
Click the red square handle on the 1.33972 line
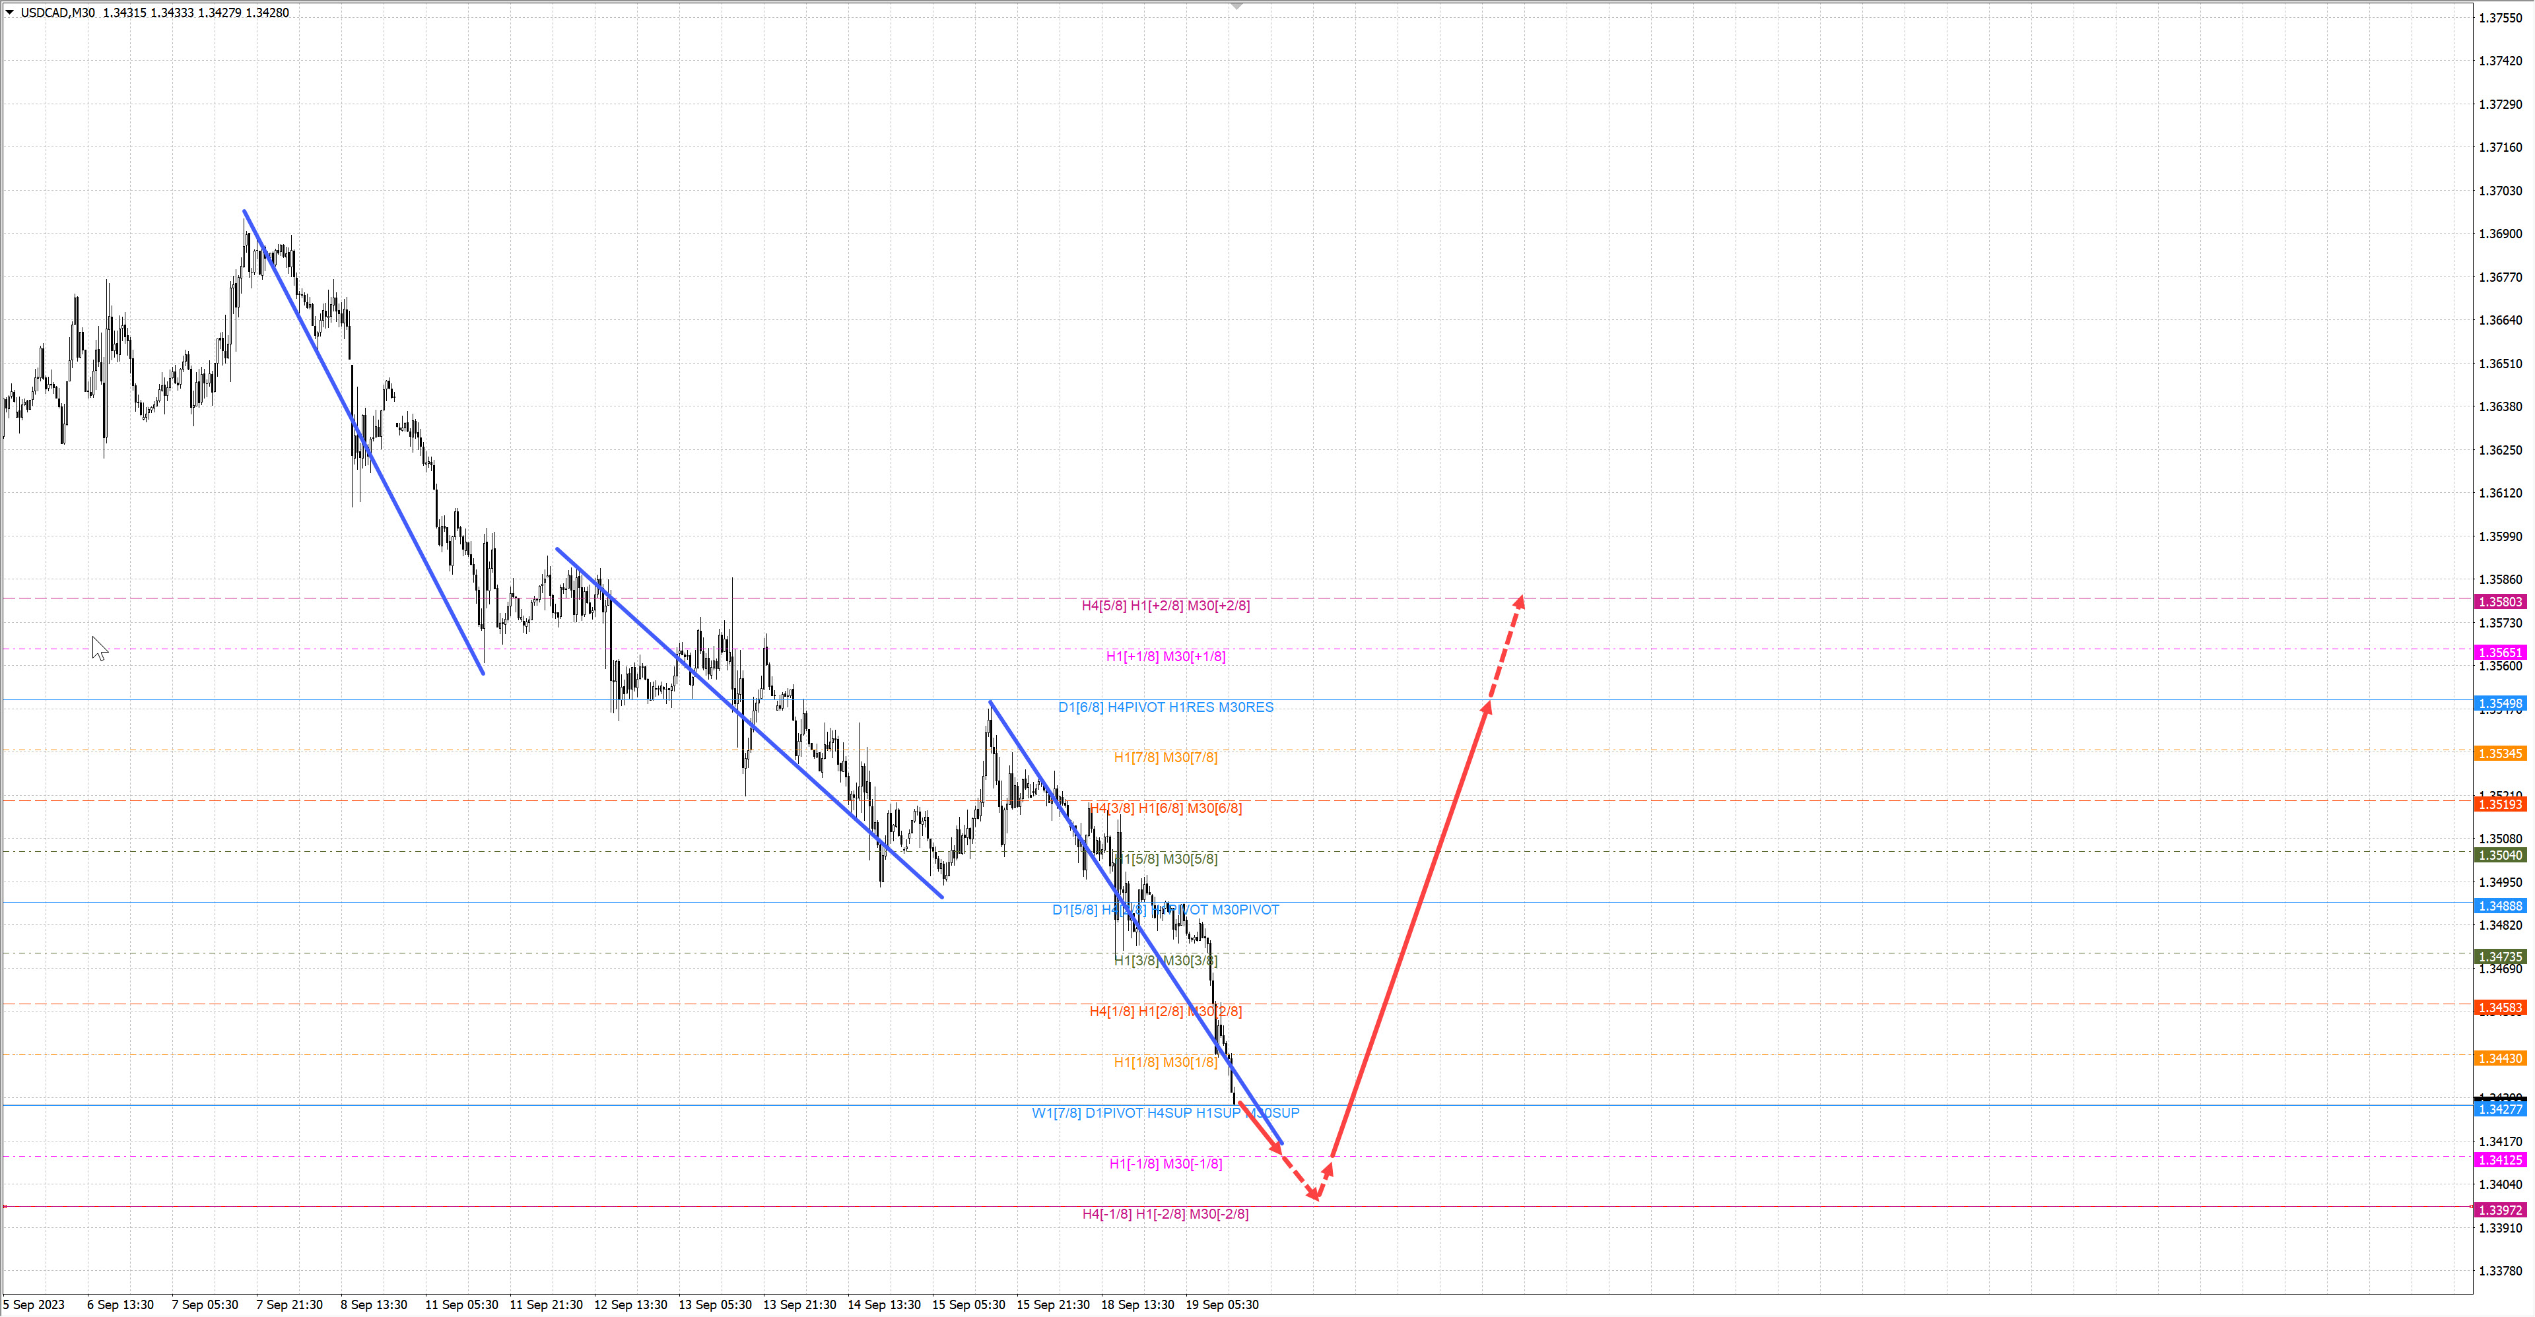(4, 1206)
